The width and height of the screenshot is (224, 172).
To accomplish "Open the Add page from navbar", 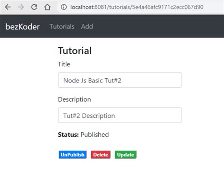I will (87, 26).
